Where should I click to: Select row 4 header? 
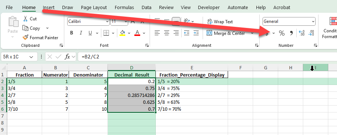pyautogui.click(x=3, y=95)
